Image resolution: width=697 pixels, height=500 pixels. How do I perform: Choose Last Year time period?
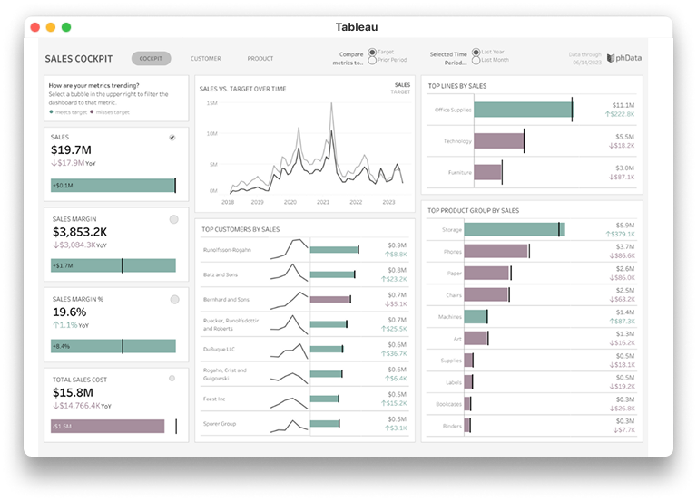tap(476, 52)
